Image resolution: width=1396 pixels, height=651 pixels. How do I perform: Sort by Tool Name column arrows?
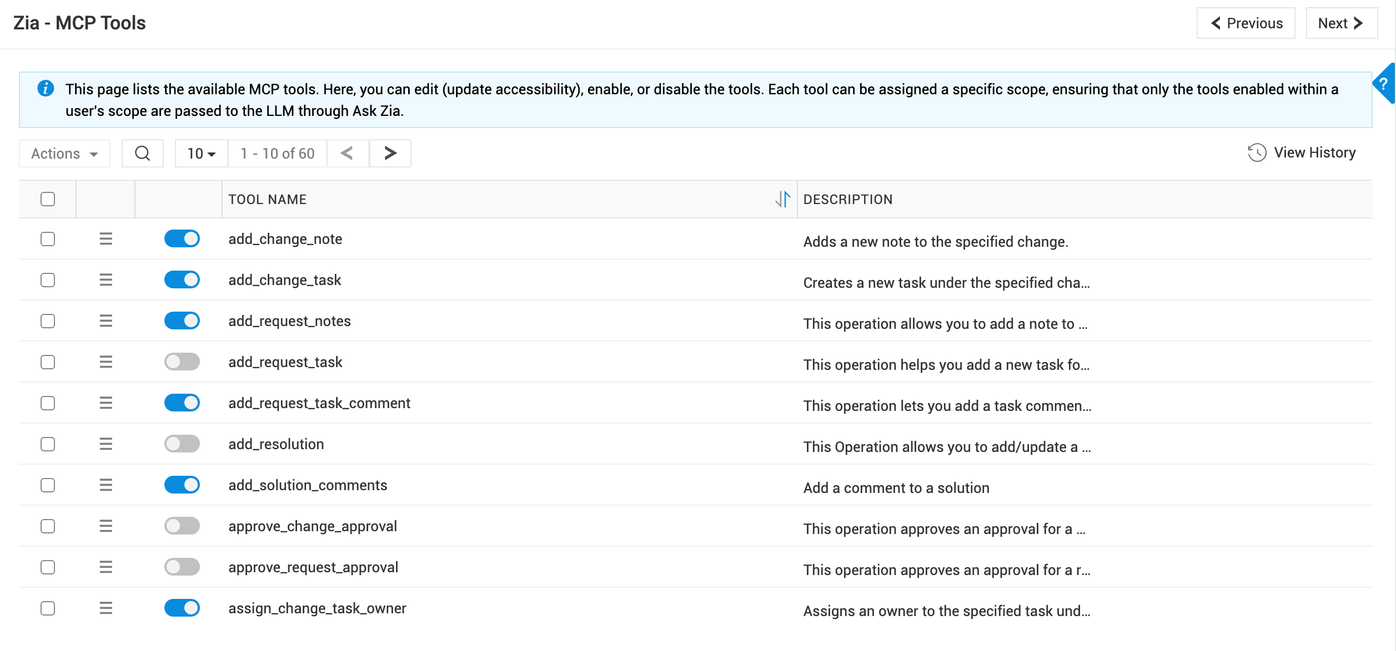[x=783, y=199]
